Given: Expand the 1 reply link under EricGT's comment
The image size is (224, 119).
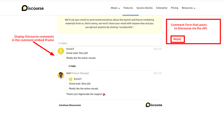Looking at the screenshot, I should [x=72, y=66].
